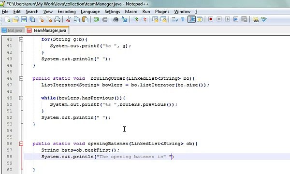This screenshot has width=290, height=174.
Task: Click the Stop Recording macro icon
Action: [219, 19]
